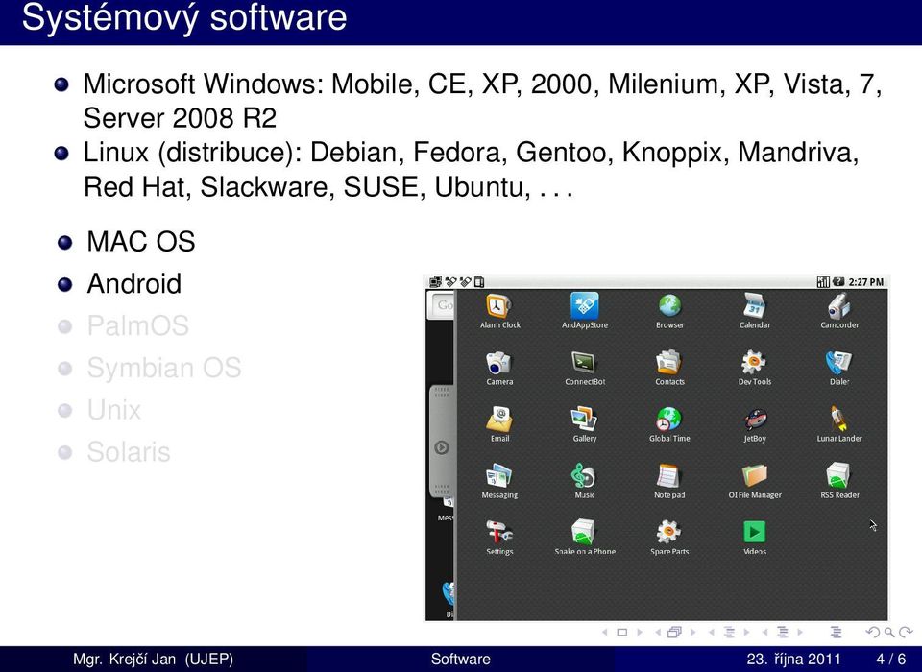The width and height of the screenshot is (922, 672).
Task: Go to next slide arrow
Action: [x=640, y=632]
